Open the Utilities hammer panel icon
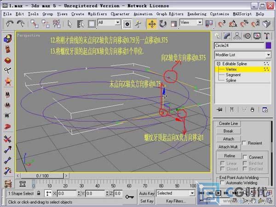276x207 pixels. [267, 36]
